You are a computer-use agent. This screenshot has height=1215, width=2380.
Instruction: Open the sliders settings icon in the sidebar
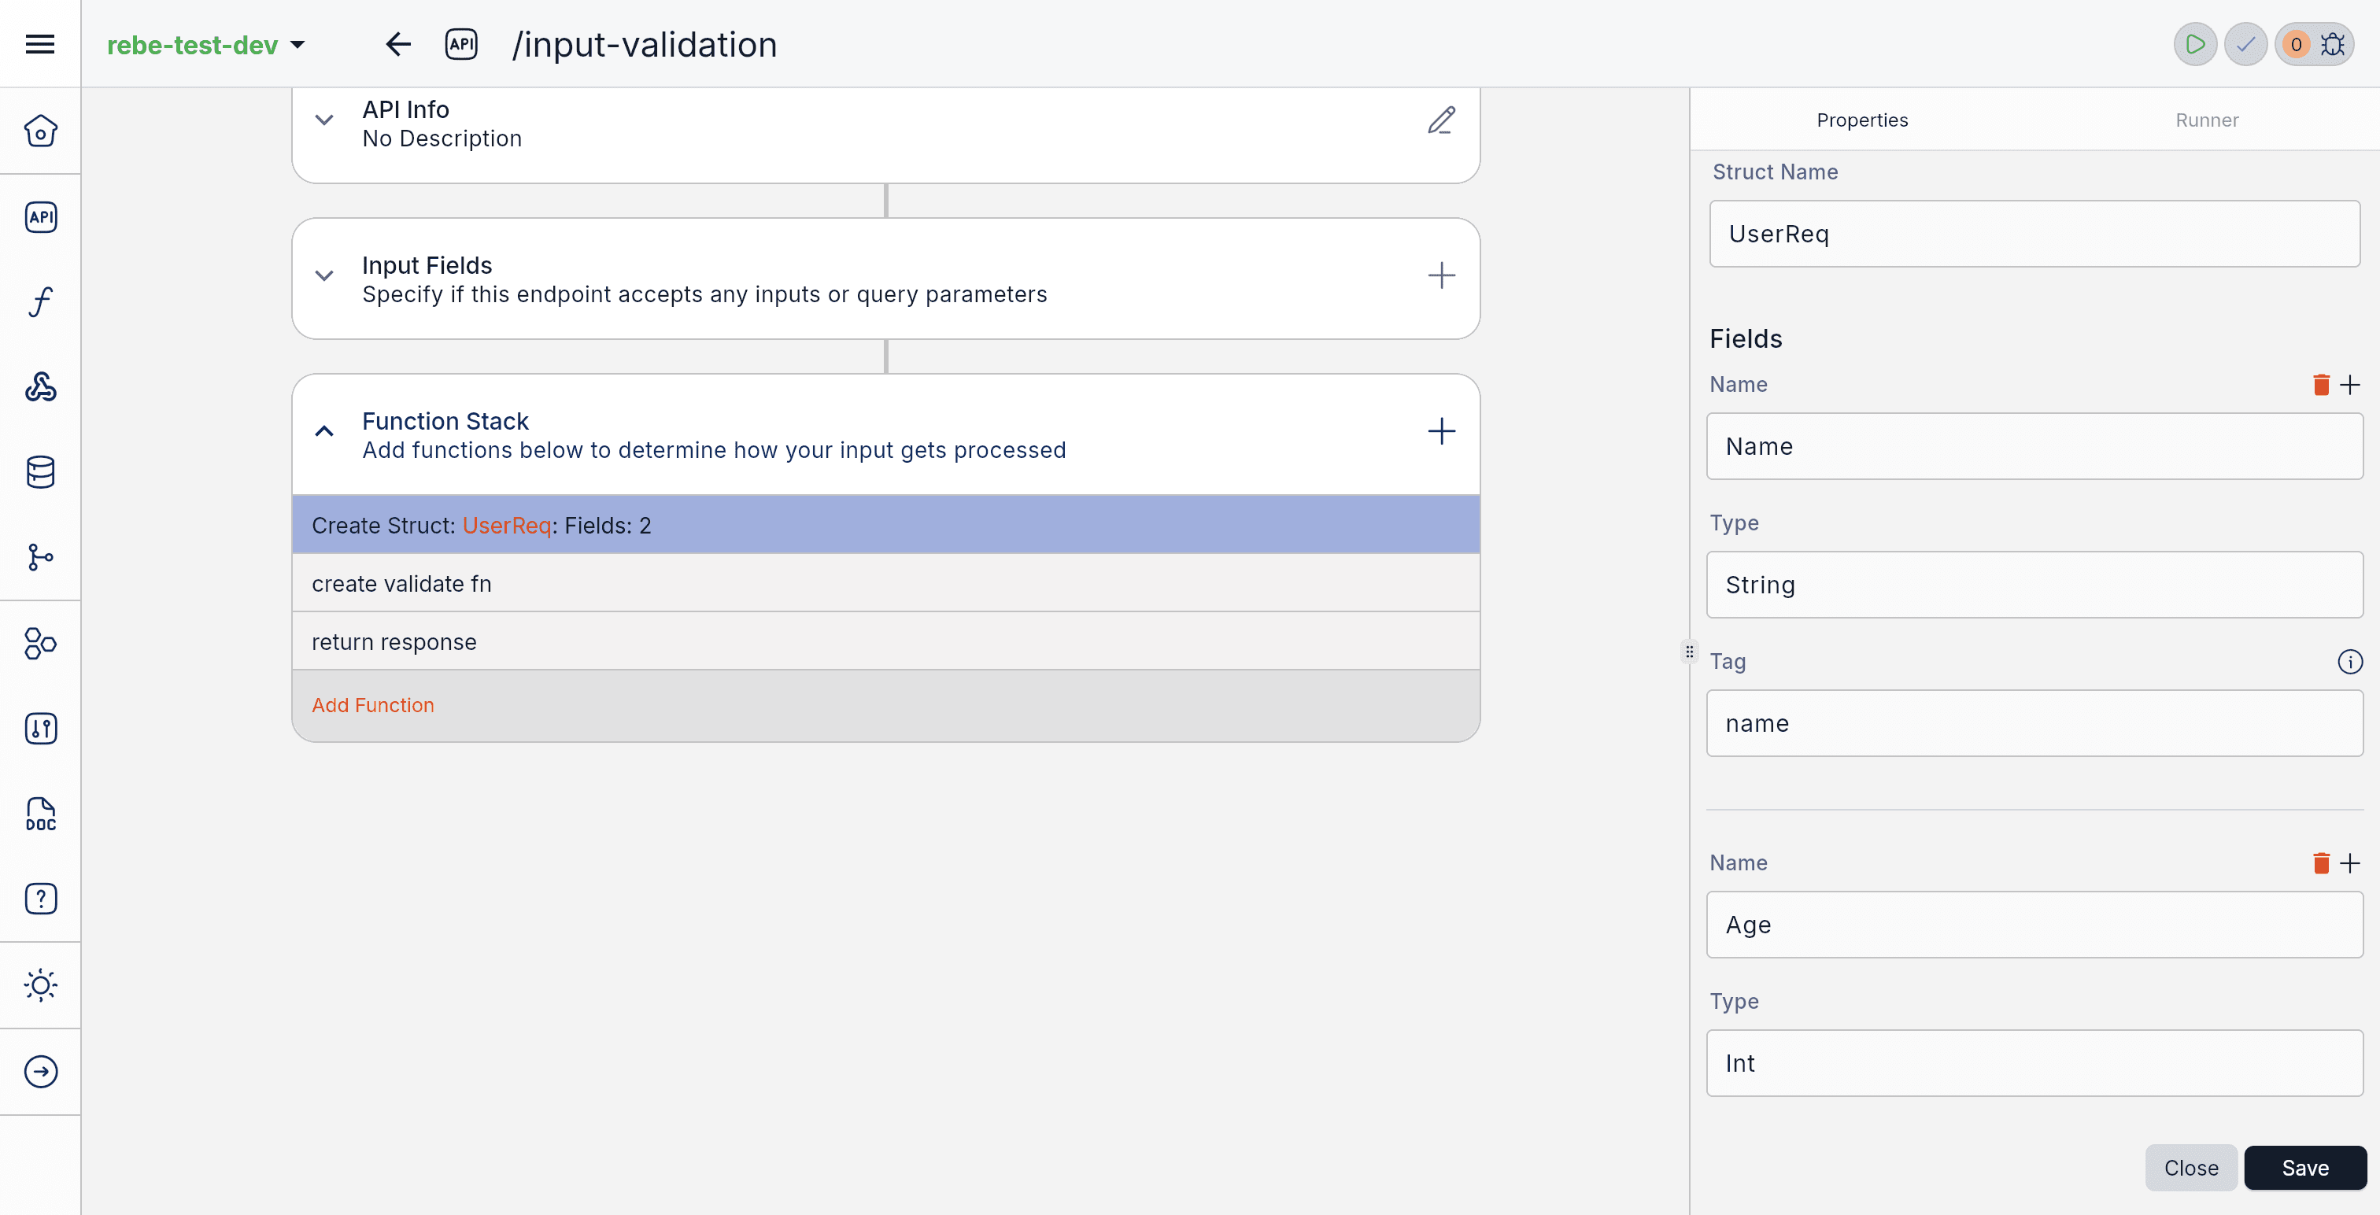tap(41, 728)
